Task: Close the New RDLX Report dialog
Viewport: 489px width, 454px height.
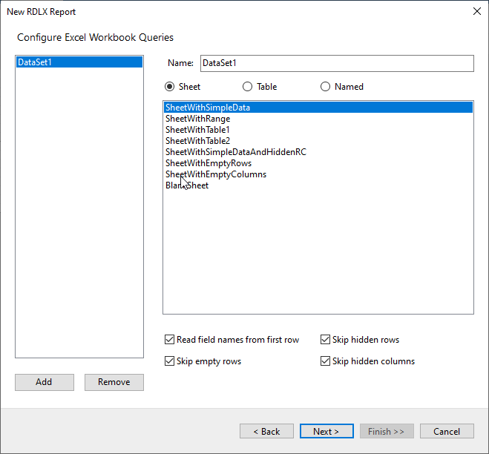Action: click(477, 12)
